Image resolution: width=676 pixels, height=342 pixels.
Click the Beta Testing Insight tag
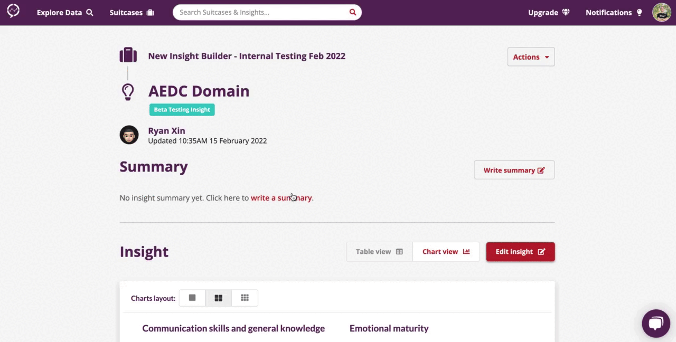[182, 110]
